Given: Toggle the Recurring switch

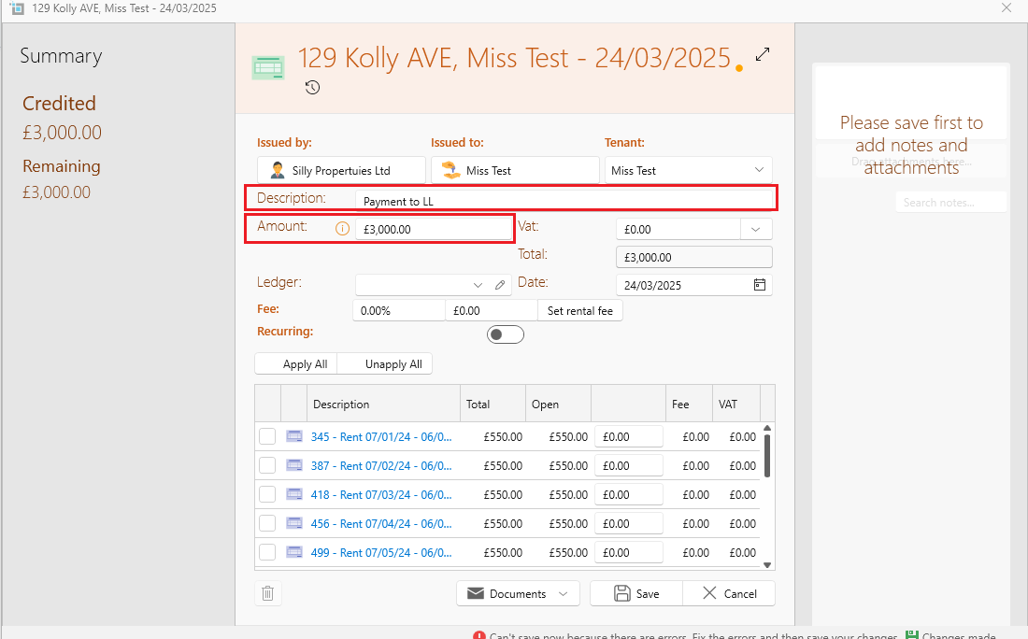Looking at the screenshot, I should coord(506,334).
